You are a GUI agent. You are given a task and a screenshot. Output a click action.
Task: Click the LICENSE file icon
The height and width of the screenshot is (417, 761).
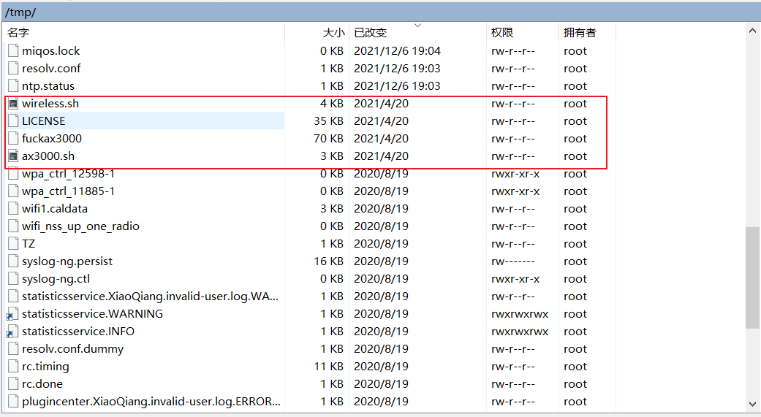[x=14, y=120]
